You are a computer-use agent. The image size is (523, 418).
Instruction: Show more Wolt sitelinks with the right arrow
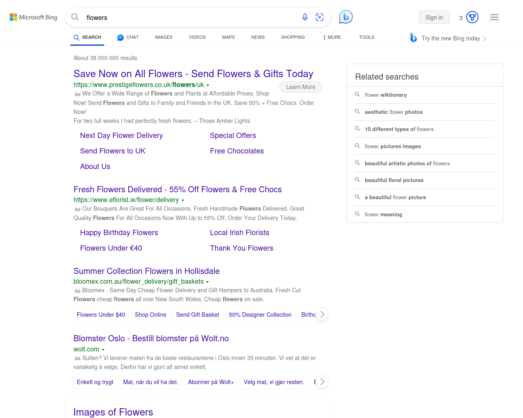coord(322,382)
